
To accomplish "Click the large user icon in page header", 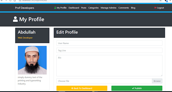I will (15, 19).
